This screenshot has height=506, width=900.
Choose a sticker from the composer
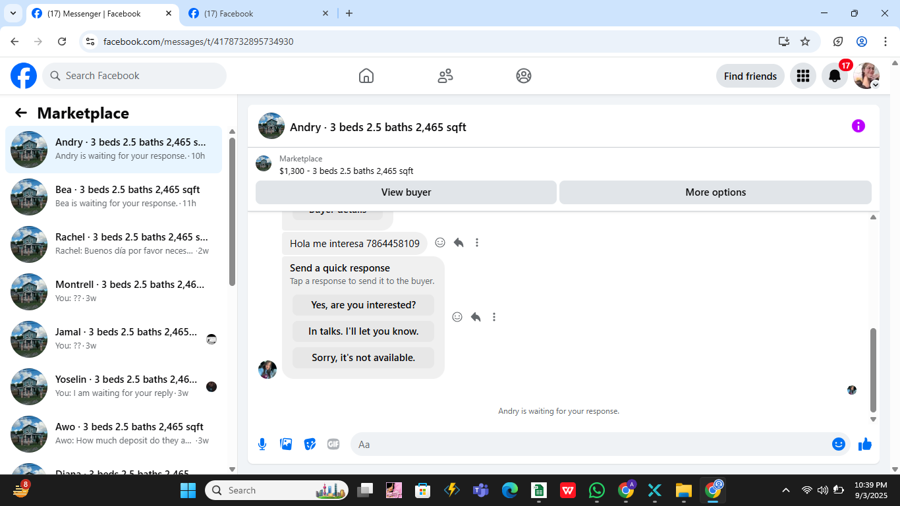[310, 444]
